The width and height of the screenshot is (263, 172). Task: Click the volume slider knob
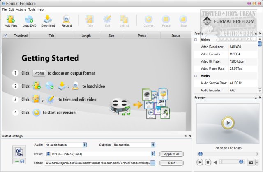point(241,162)
